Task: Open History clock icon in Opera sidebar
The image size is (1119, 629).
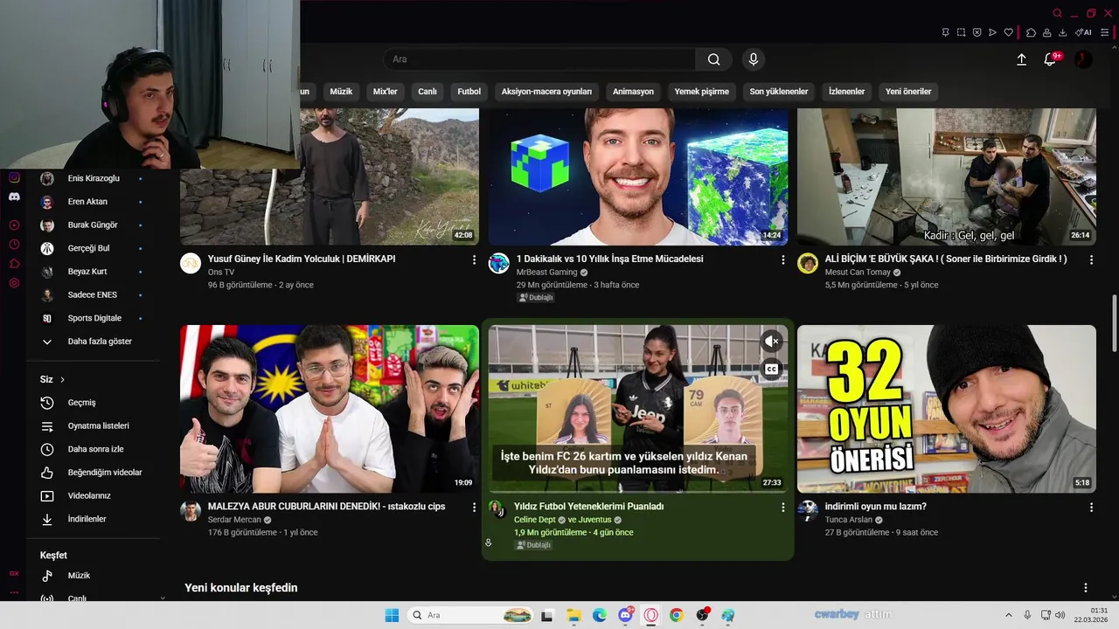Action: tap(14, 244)
